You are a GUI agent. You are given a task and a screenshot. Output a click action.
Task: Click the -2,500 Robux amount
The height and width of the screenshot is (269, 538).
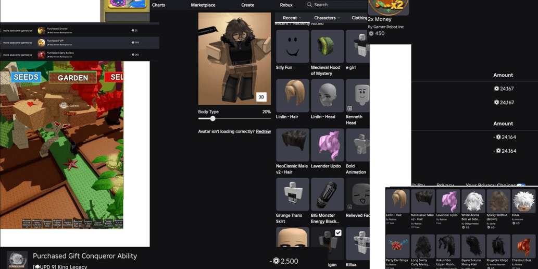click(284, 262)
